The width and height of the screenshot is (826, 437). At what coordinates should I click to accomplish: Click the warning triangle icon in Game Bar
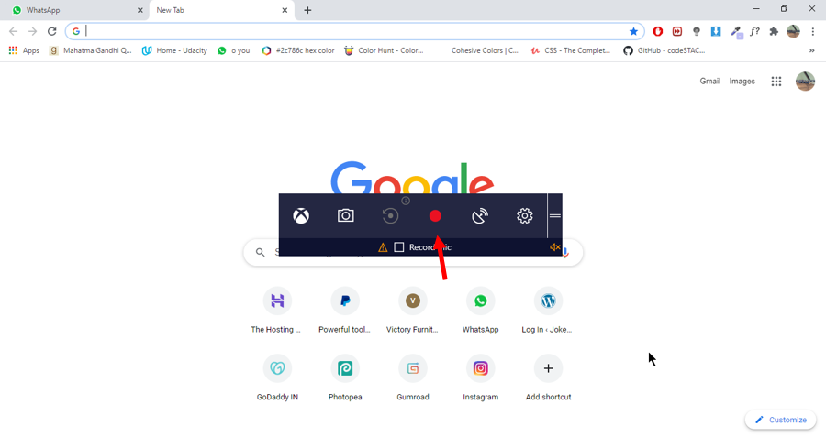(383, 247)
